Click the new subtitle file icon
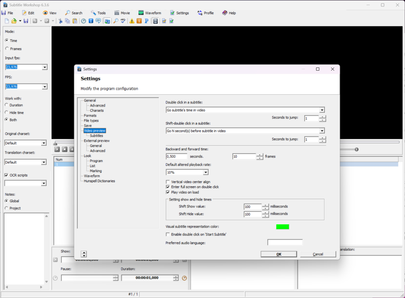Screen dimensions: 405x298 (x=7, y=21)
